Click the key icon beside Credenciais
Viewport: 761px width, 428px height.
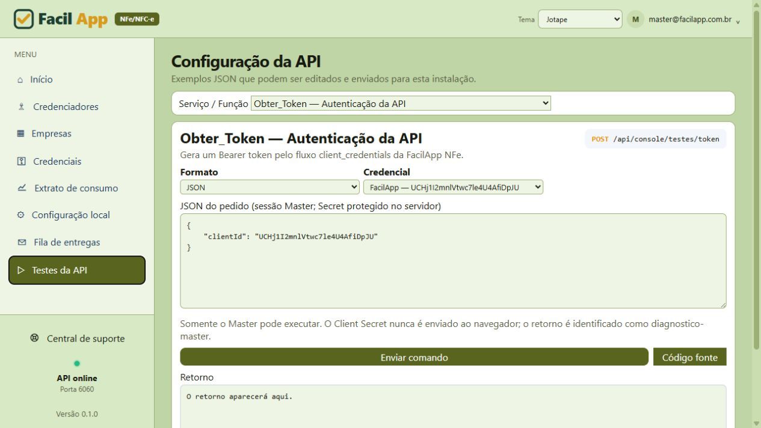tap(21, 161)
